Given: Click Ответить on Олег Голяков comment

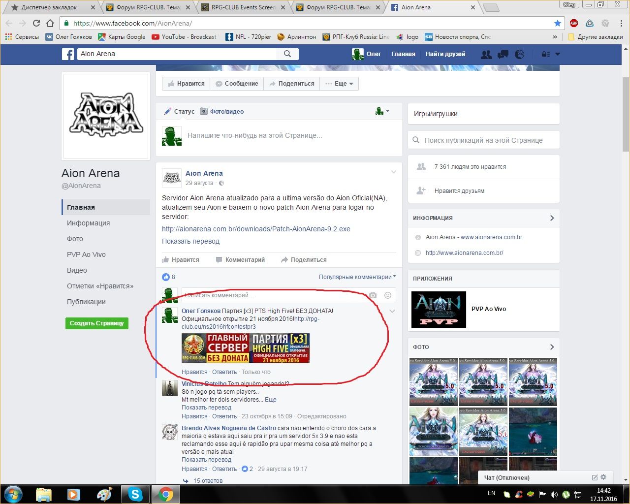Looking at the screenshot, I should tap(224, 372).
